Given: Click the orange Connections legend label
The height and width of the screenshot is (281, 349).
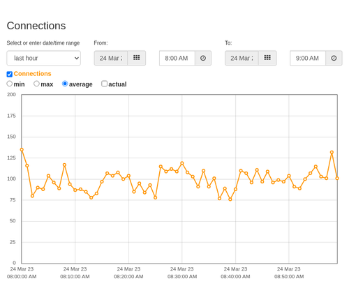Looking at the screenshot, I should click(x=32, y=74).
